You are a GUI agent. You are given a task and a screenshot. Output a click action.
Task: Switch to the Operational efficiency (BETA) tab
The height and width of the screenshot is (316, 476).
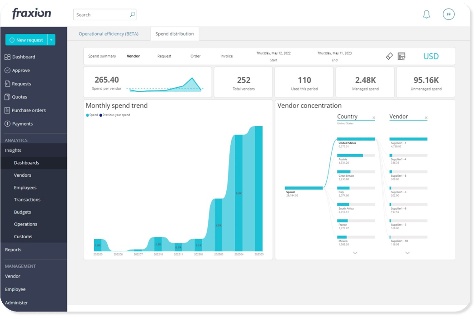click(x=109, y=33)
